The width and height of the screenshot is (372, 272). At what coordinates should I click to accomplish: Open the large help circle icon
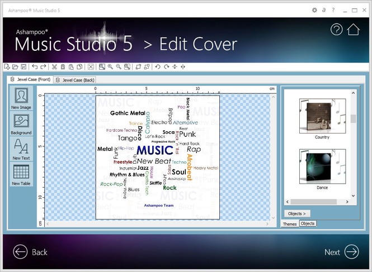(336, 30)
